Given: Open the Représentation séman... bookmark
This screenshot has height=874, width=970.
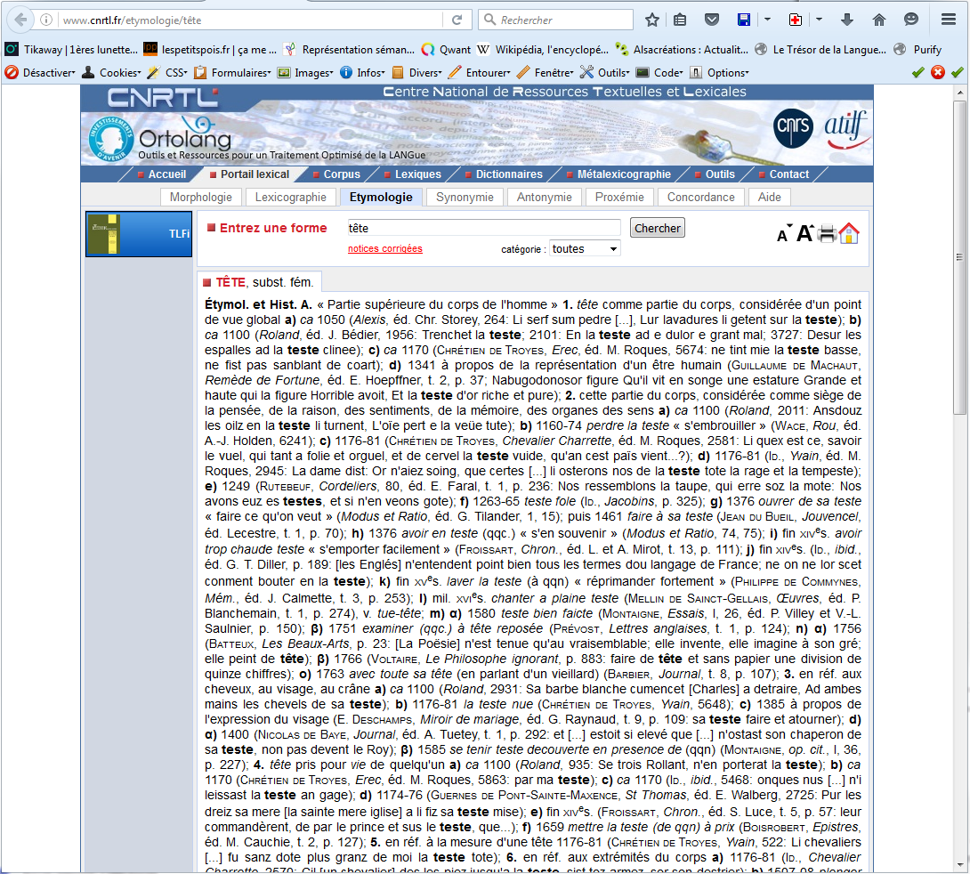Looking at the screenshot, I should click(x=349, y=50).
